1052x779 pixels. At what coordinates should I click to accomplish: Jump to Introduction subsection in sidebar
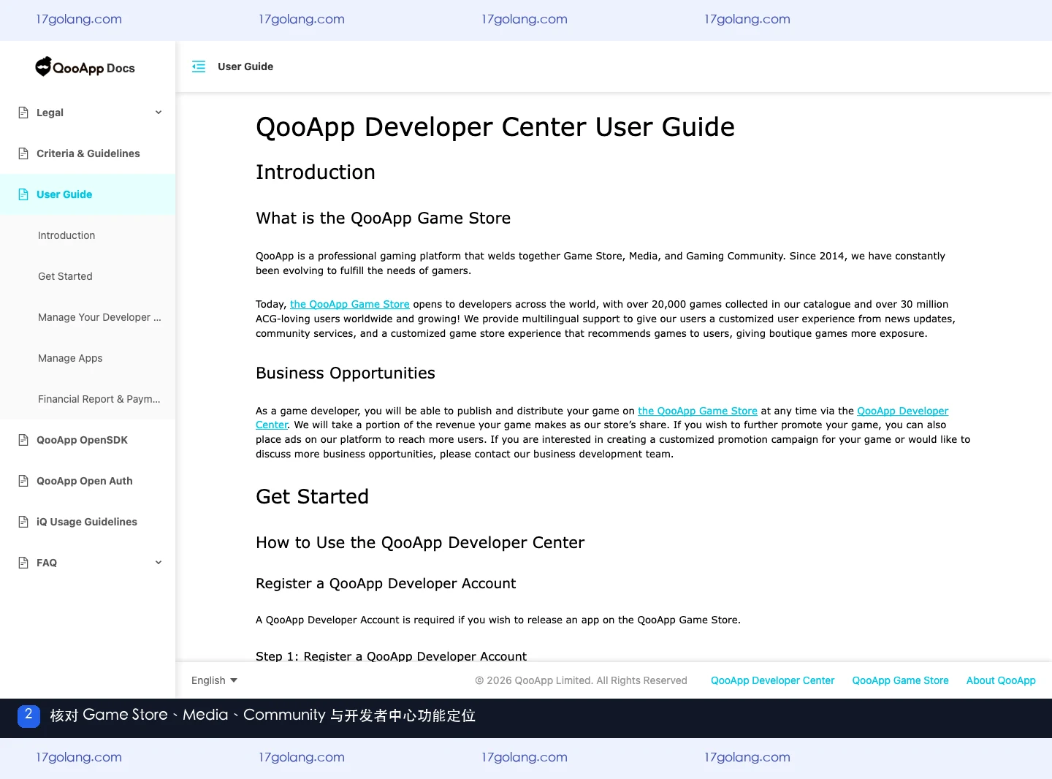coord(88,235)
